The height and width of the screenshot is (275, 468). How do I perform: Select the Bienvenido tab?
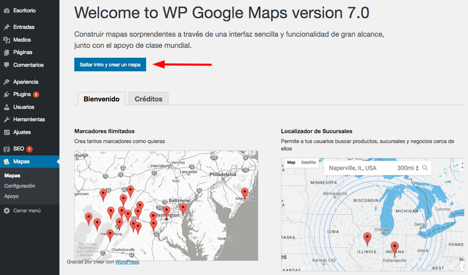pyautogui.click(x=101, y=98)
